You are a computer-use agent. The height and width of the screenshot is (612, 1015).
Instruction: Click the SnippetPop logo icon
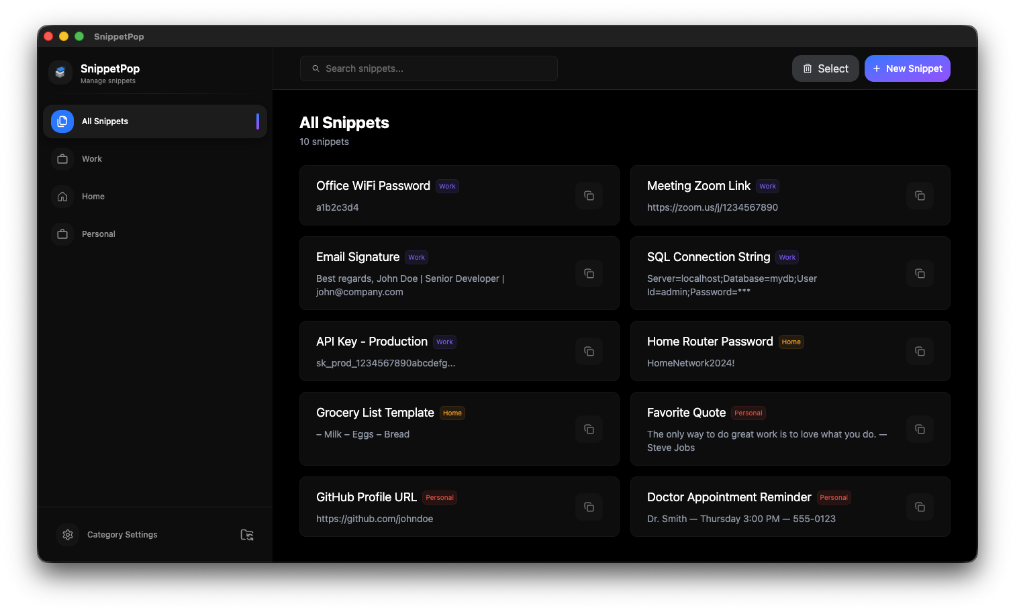click(60, 72)
